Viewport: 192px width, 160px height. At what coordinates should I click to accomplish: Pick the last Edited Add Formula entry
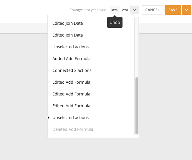(x=71, y=106)
